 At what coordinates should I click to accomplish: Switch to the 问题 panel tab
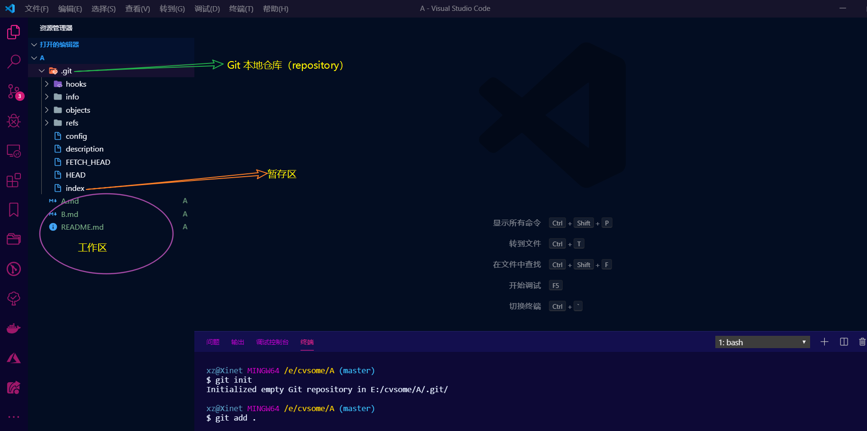point(213,342)
